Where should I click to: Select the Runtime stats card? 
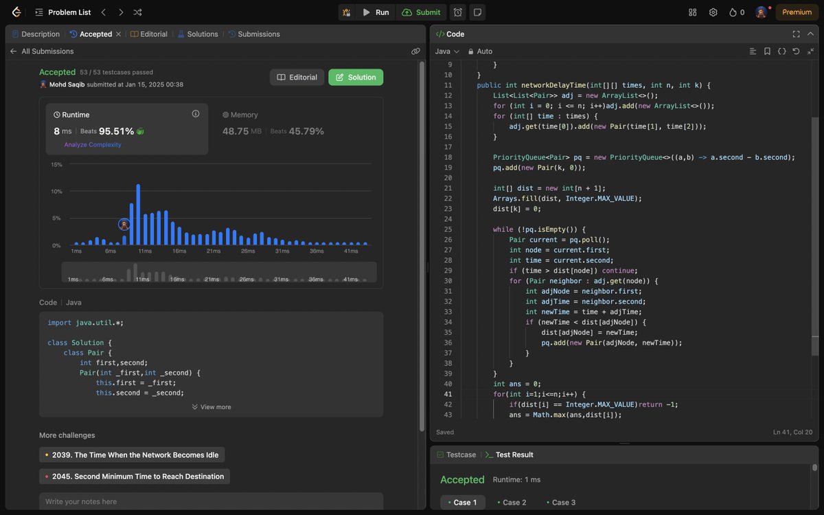pyautogui.click(x=127, y=129)
